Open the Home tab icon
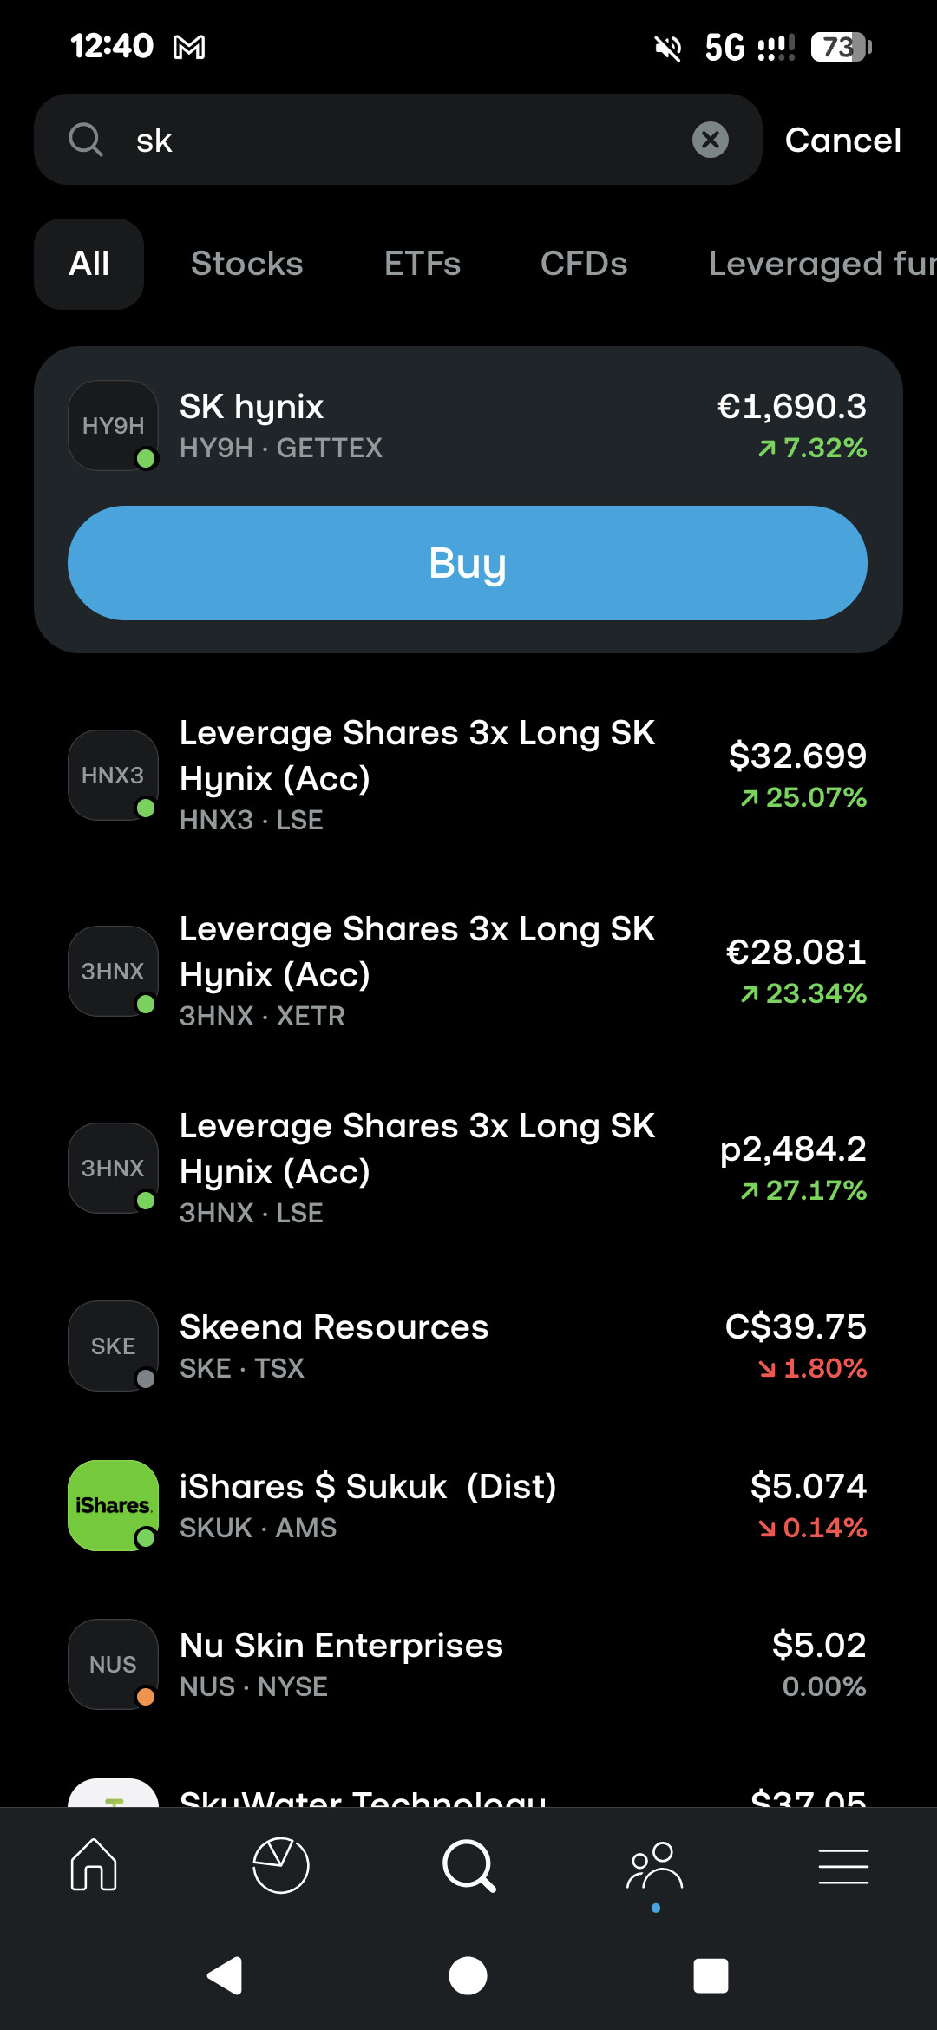 pyautogui.click(x=94, y=1865)
